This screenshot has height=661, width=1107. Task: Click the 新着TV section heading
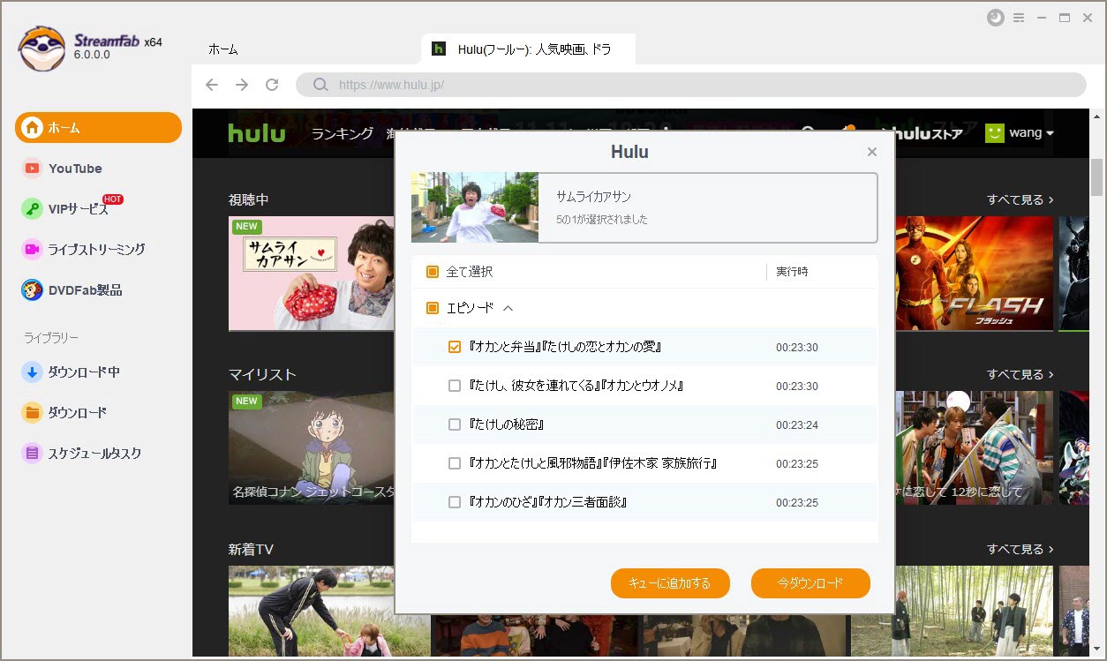[x=251, y=549]
